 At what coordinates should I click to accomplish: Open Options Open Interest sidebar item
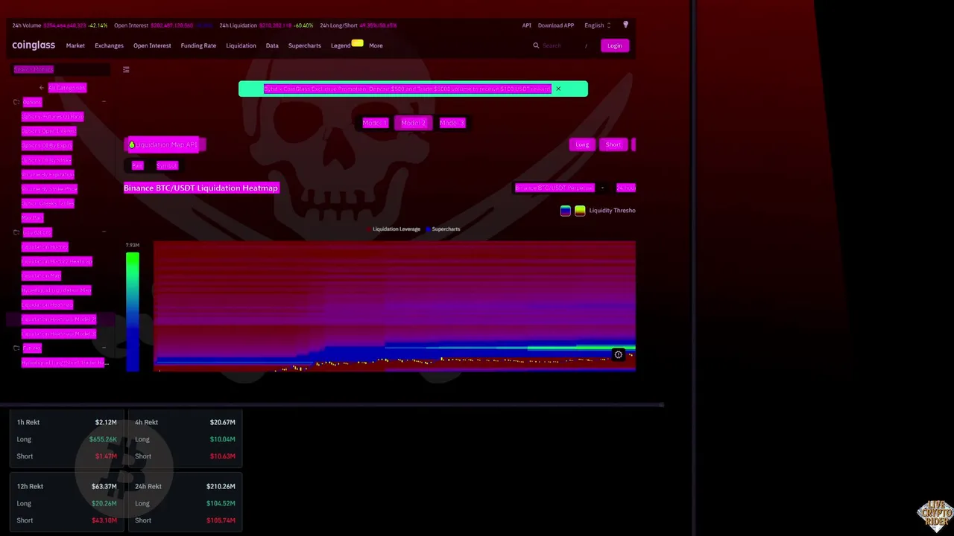pos(48,131)
